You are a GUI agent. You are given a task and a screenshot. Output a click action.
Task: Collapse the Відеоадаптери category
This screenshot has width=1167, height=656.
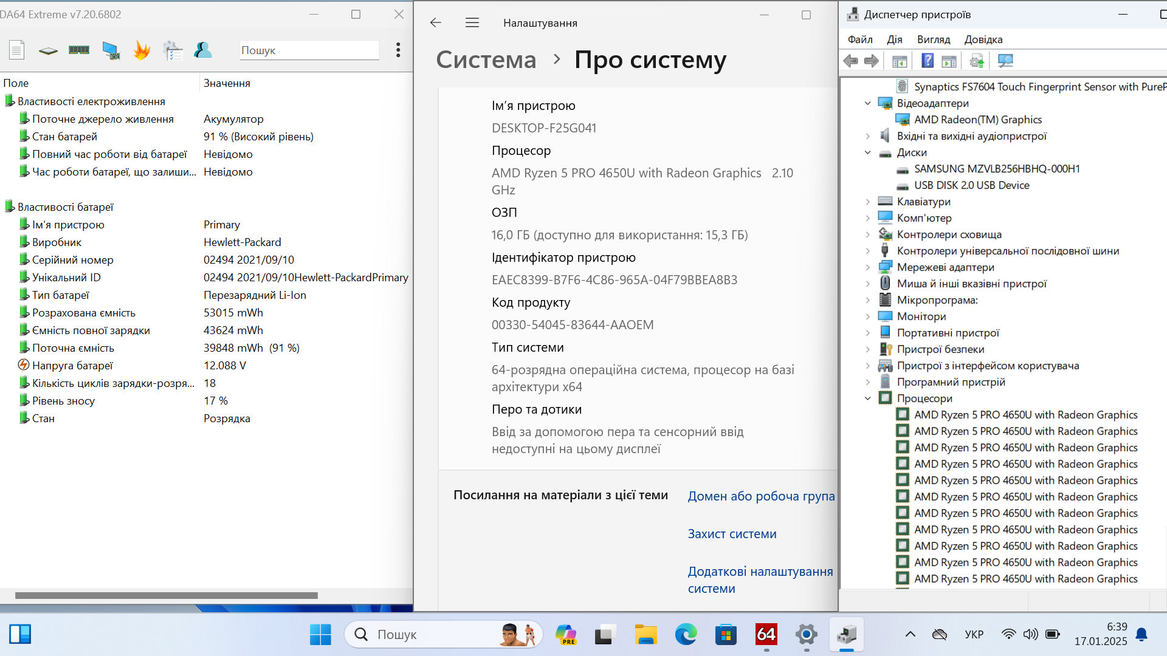pyautogui.click(x=868, y=103)
